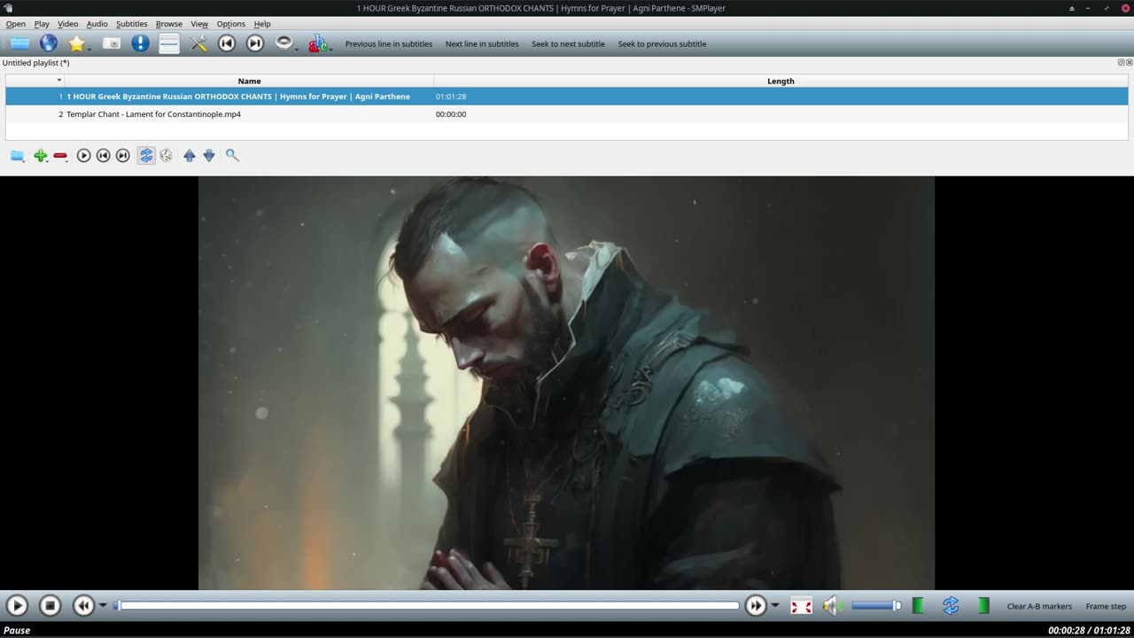Close the playlist dock panel

(1130, 63)
